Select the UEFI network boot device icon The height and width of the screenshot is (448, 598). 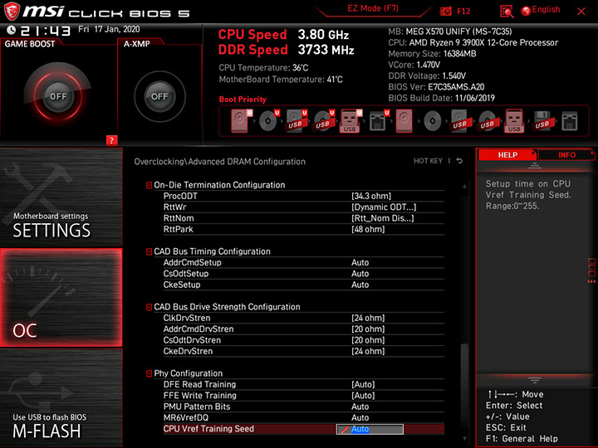coord(379,121)
